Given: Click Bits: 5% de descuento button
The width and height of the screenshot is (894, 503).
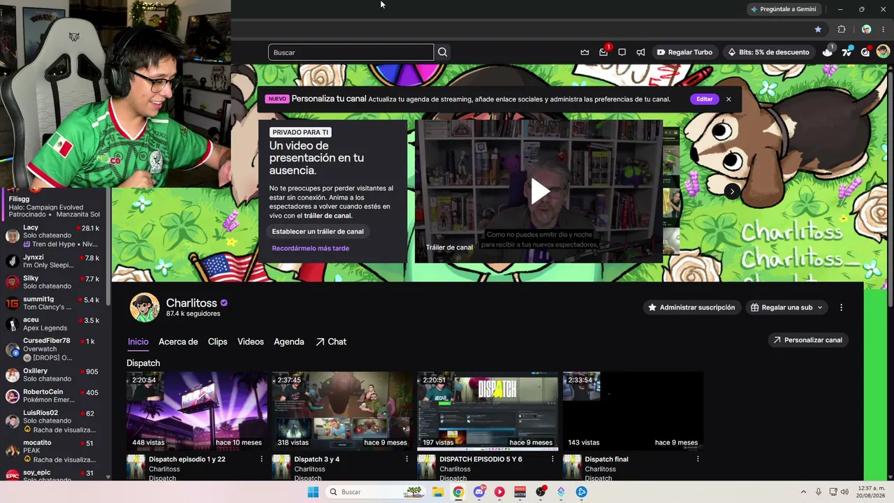Looking at the screenshot, I should pyautogui.click(x=768, y=52).
